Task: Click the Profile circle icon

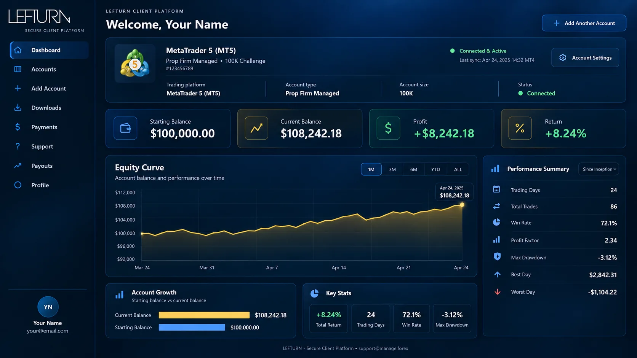Action: tap(18, 185)
